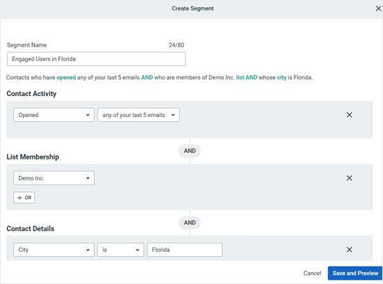Click the List Membership heading
Screen dimensions: 383x284
(33, 157)
